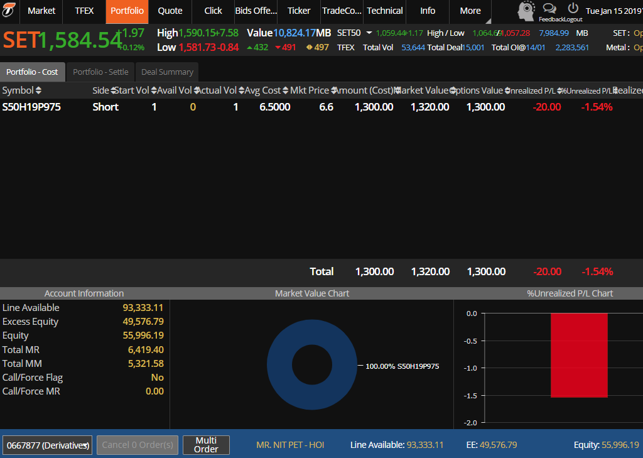Click the Market Value column header
This screenshot has width=643, height=458.
pyautogui.click(x=423, y=90)
